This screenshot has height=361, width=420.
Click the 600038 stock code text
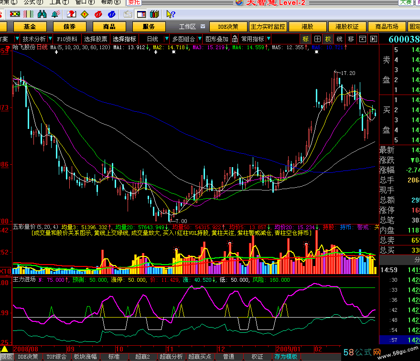[404, 39]
